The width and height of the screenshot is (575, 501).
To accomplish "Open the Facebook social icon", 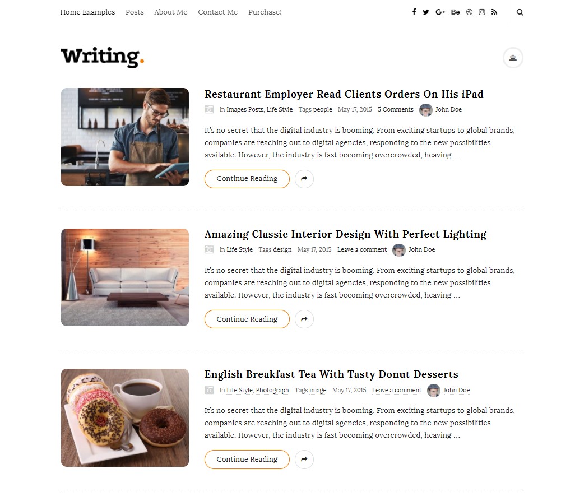I will [414, 12].
